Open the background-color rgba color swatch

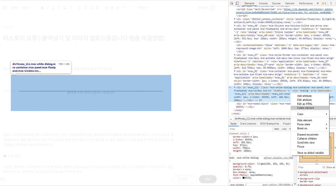click(x=259, y=164)
